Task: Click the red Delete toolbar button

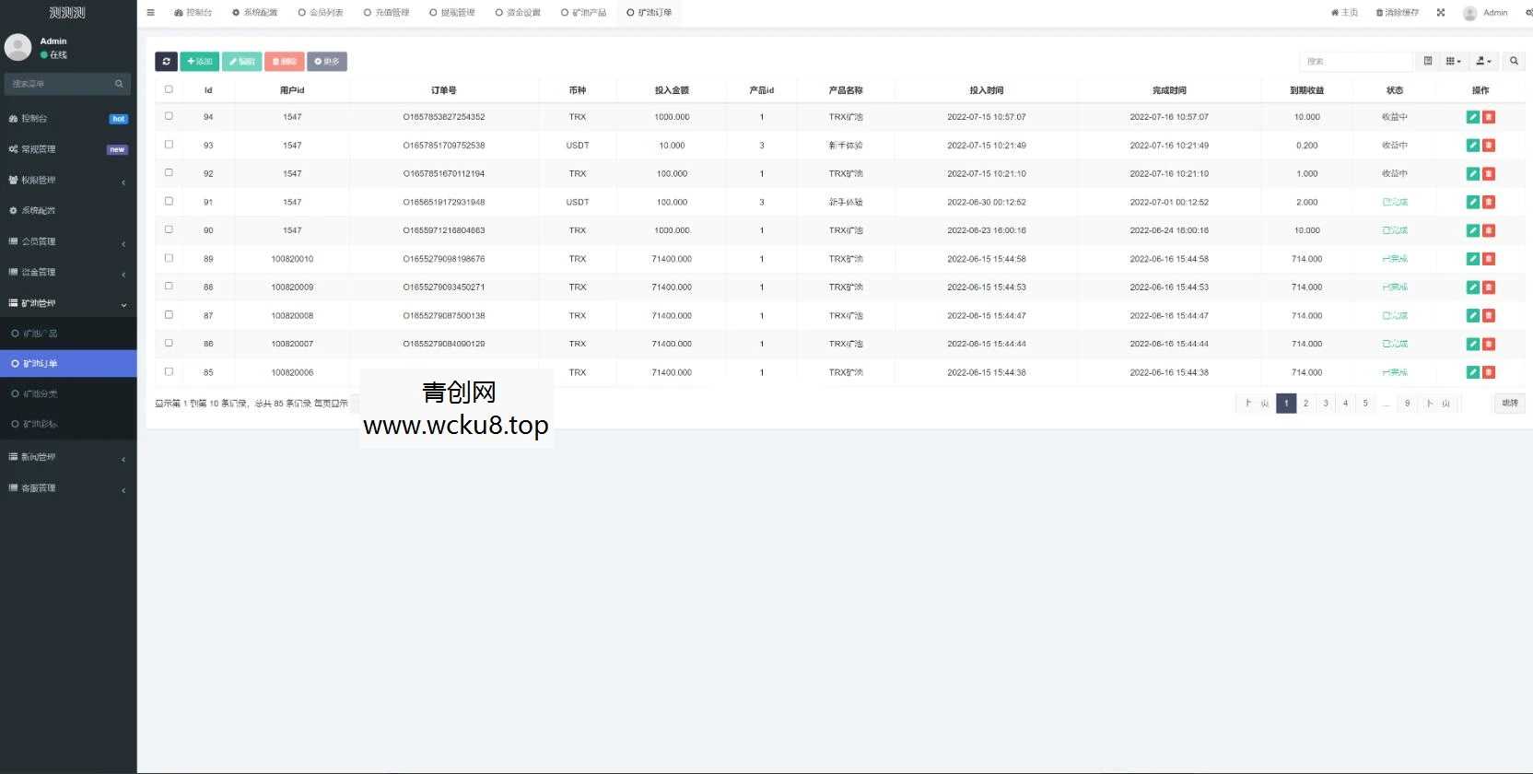Action: coord(285,62)
